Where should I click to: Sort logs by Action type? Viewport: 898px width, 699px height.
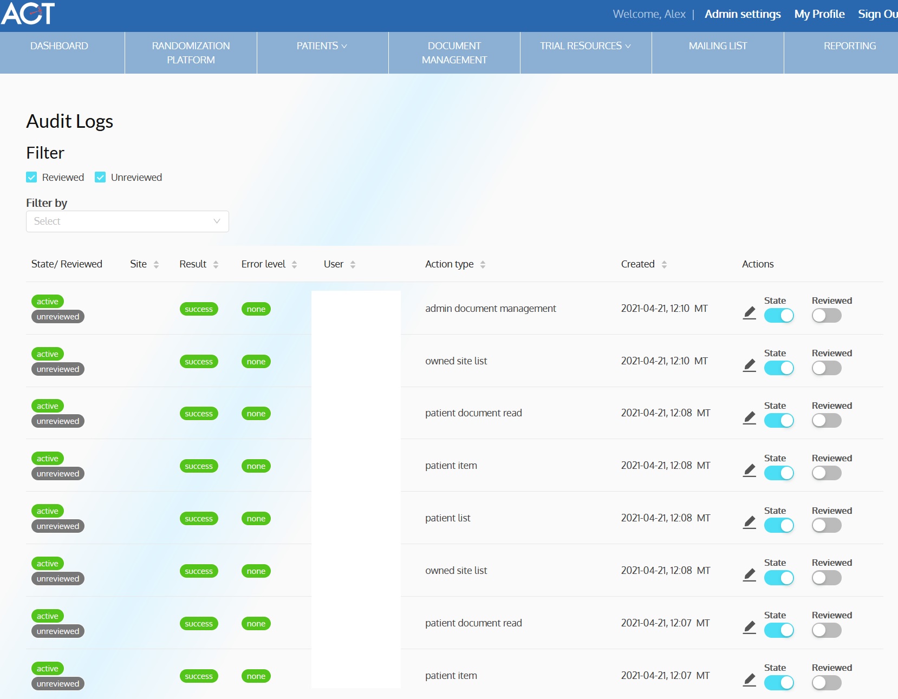(483, 264)
